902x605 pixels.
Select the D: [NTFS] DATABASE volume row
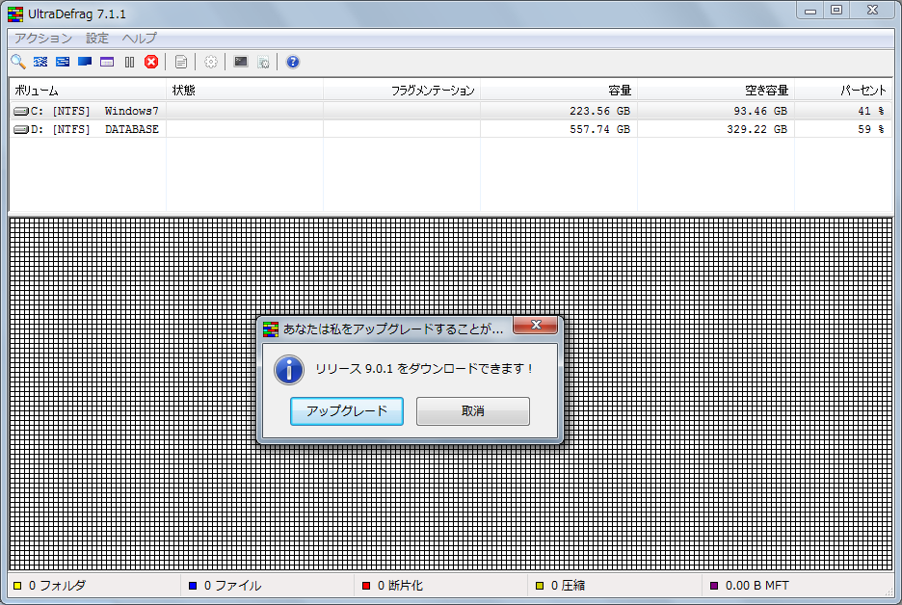point(451,129)
